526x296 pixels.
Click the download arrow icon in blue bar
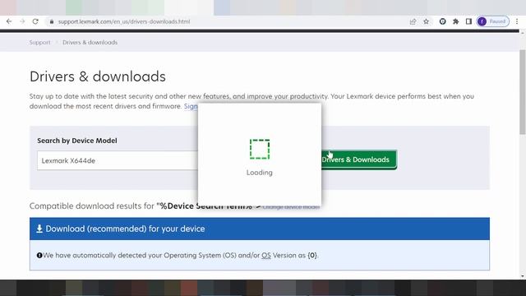point(39,229)
